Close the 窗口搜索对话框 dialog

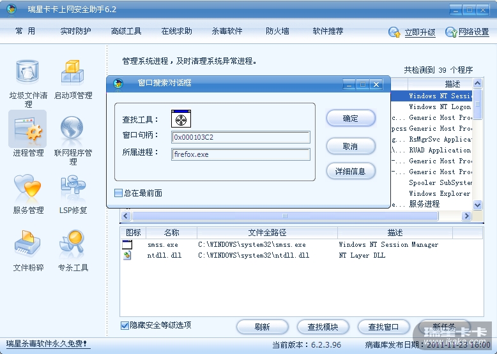[376, 84]
